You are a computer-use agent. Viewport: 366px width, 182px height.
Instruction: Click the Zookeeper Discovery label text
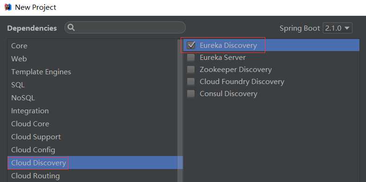(235, 70)
